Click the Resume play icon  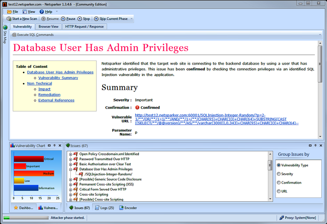[x=43, y=19]
